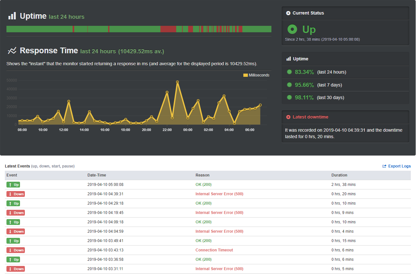Viewport: 416px width, 274px height.
Task: Click the Down badge for 04:39:31 event
Action: [x=15, y=194]
